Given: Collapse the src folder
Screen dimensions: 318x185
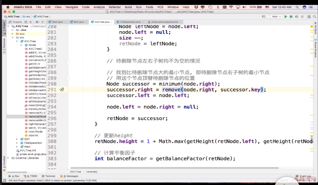Looking at the screenshot, I should 13,37.
